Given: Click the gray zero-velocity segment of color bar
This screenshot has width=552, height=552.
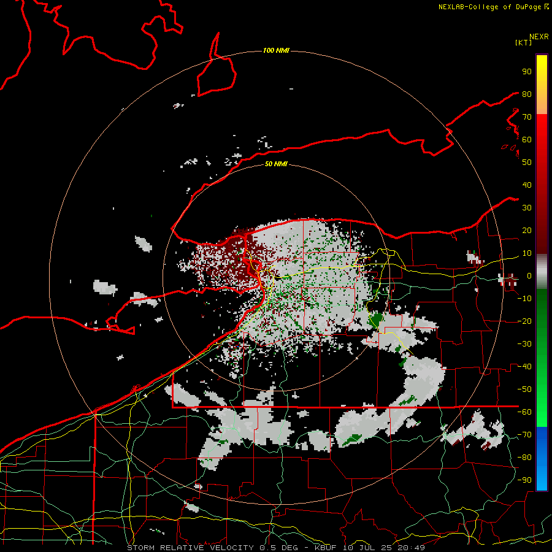Looking at the screenshot, I should [x=542, y=272].
